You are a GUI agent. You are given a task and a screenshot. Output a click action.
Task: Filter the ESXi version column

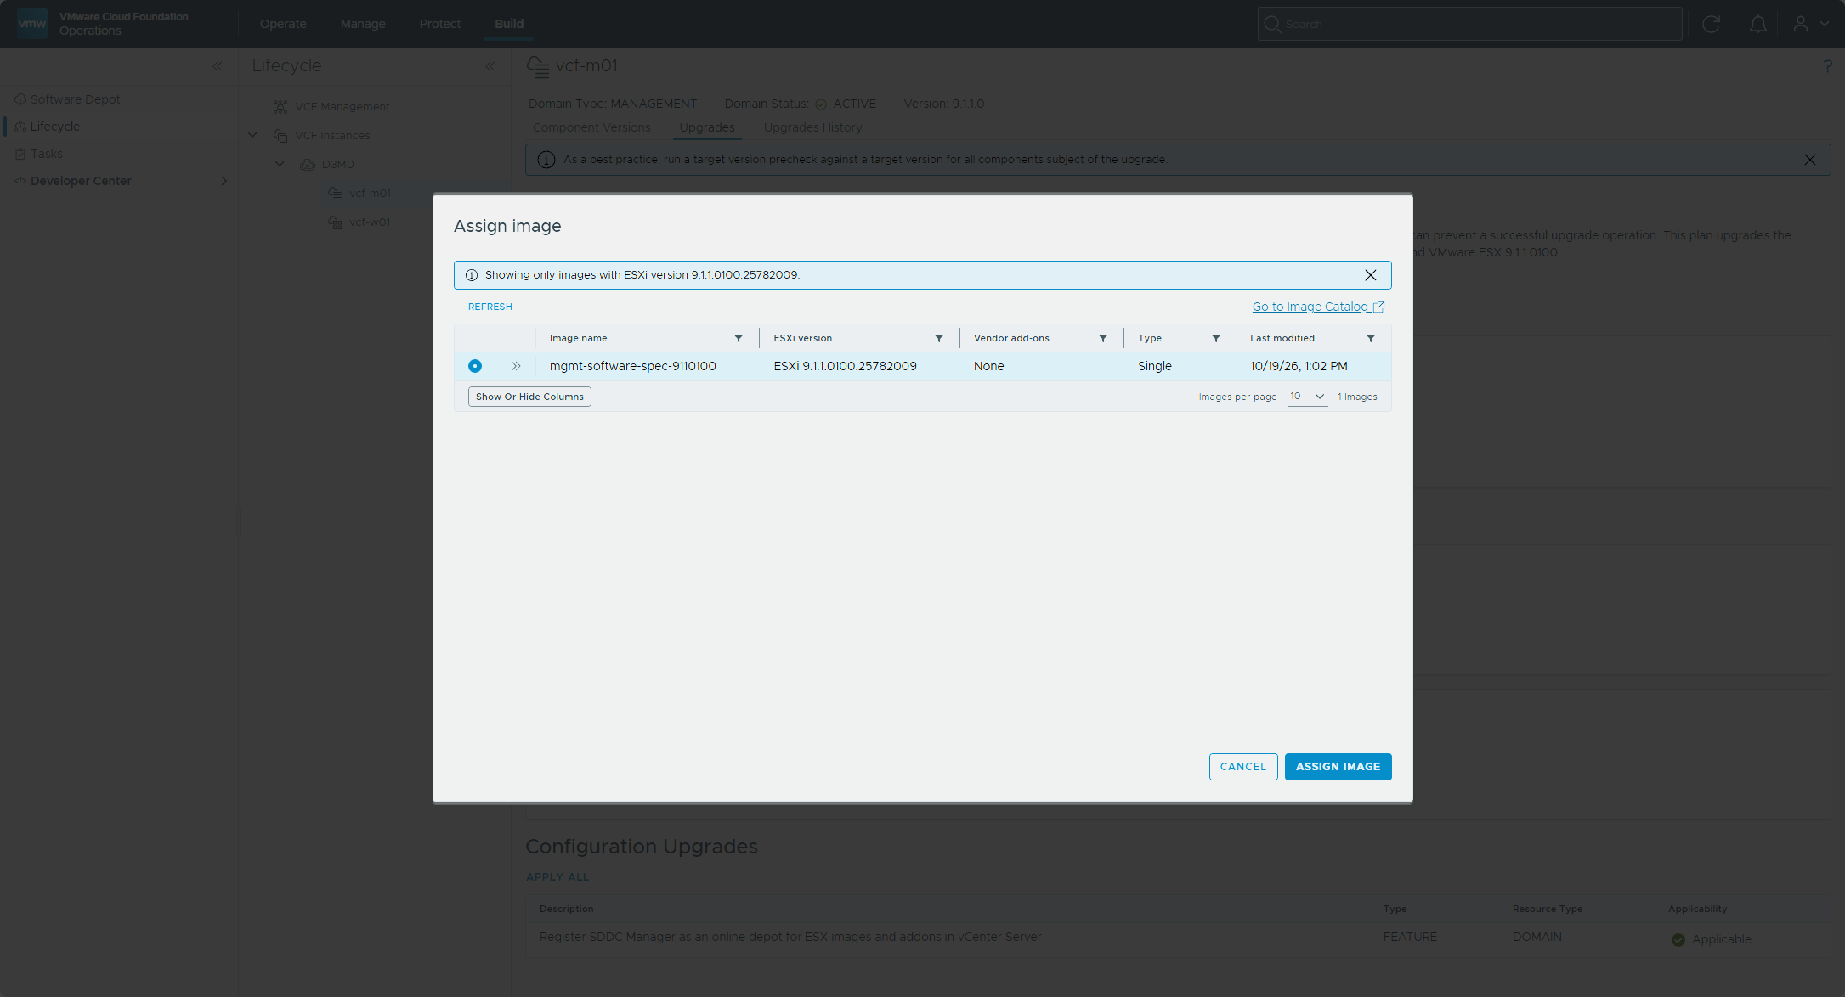tap(939, 339)
